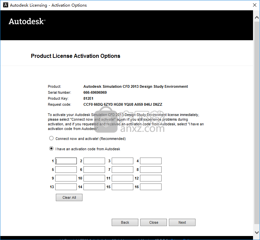
Task: Close the Autodesk Licensing window
Action: pyautogui.click(x=255, y=5)
